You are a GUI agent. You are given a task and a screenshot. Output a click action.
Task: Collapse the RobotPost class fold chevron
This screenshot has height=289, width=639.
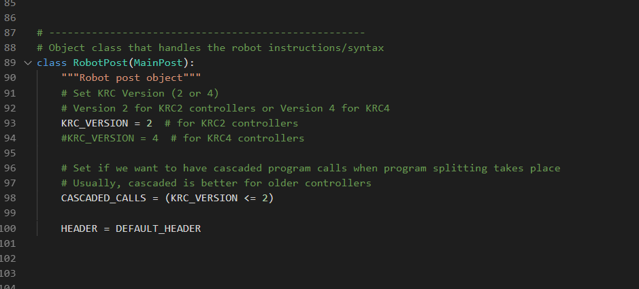click(x=27, y=63)
